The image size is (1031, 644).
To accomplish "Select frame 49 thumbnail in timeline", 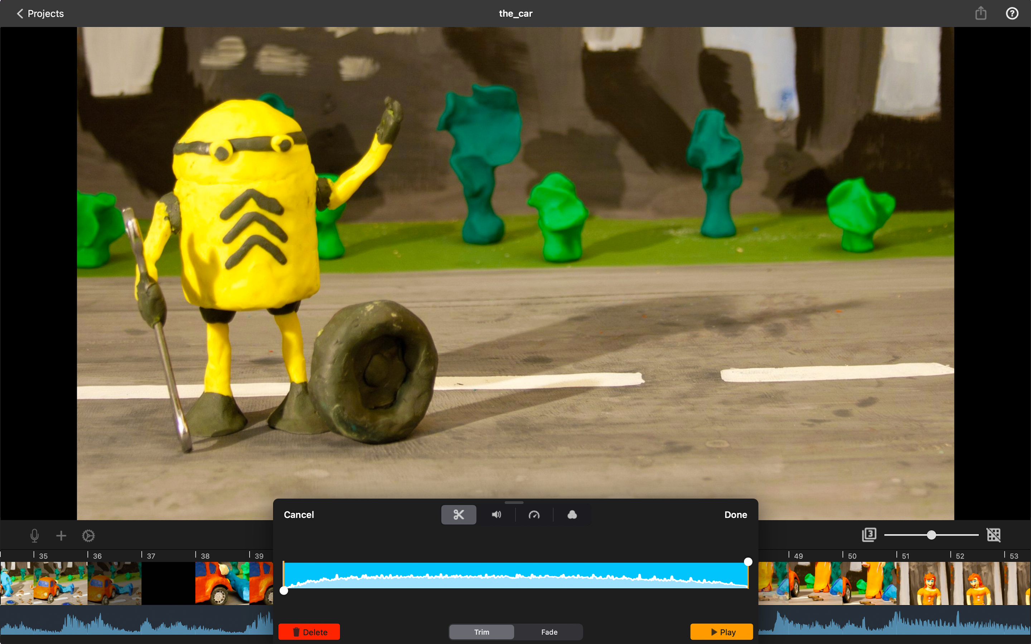I will (x=815, y=583).
